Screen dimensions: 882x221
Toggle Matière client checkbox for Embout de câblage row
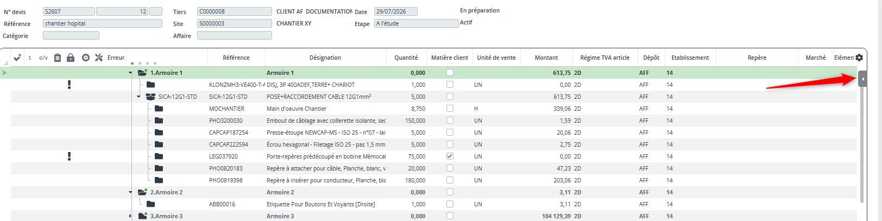pos(450,121)
